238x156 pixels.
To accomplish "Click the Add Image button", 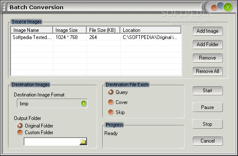I will click(207, 31).
